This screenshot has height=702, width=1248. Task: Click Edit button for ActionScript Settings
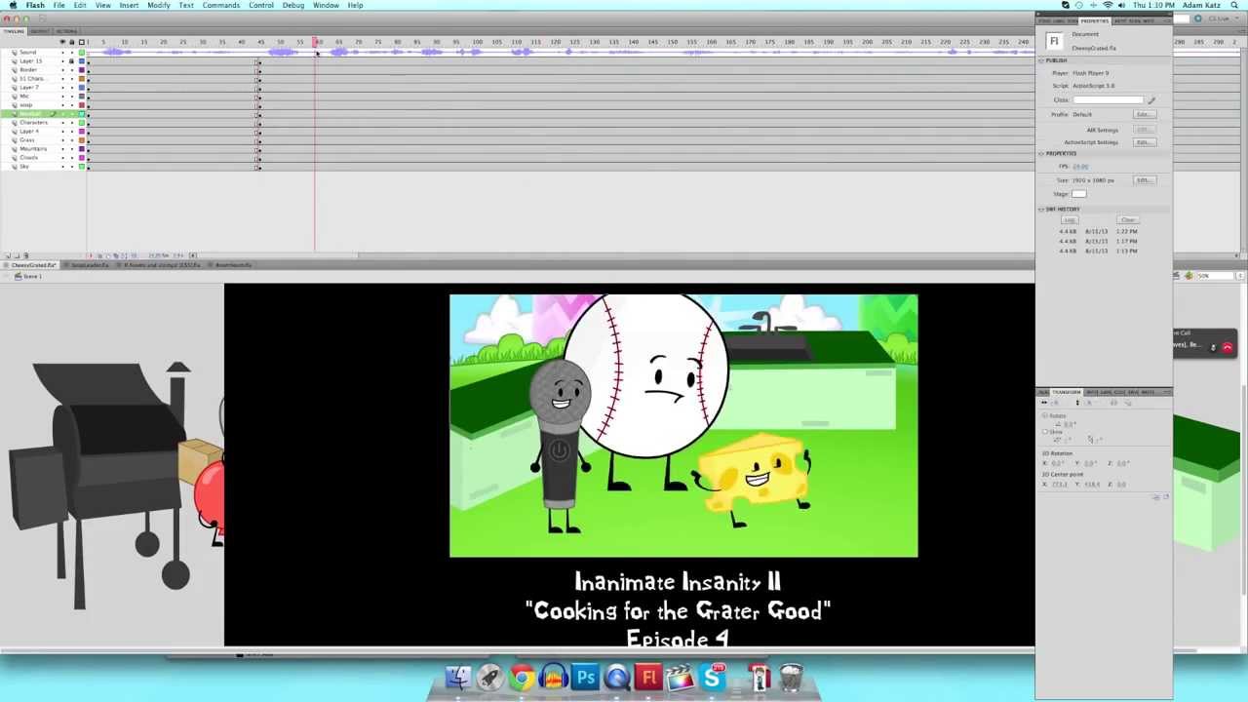point(1145,141)
